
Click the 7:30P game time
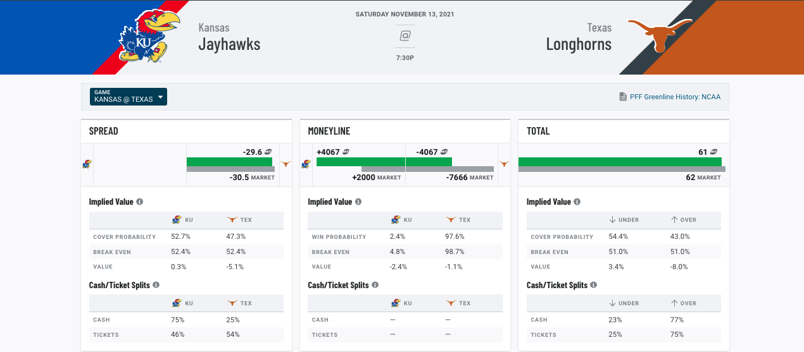click(405, 58)
